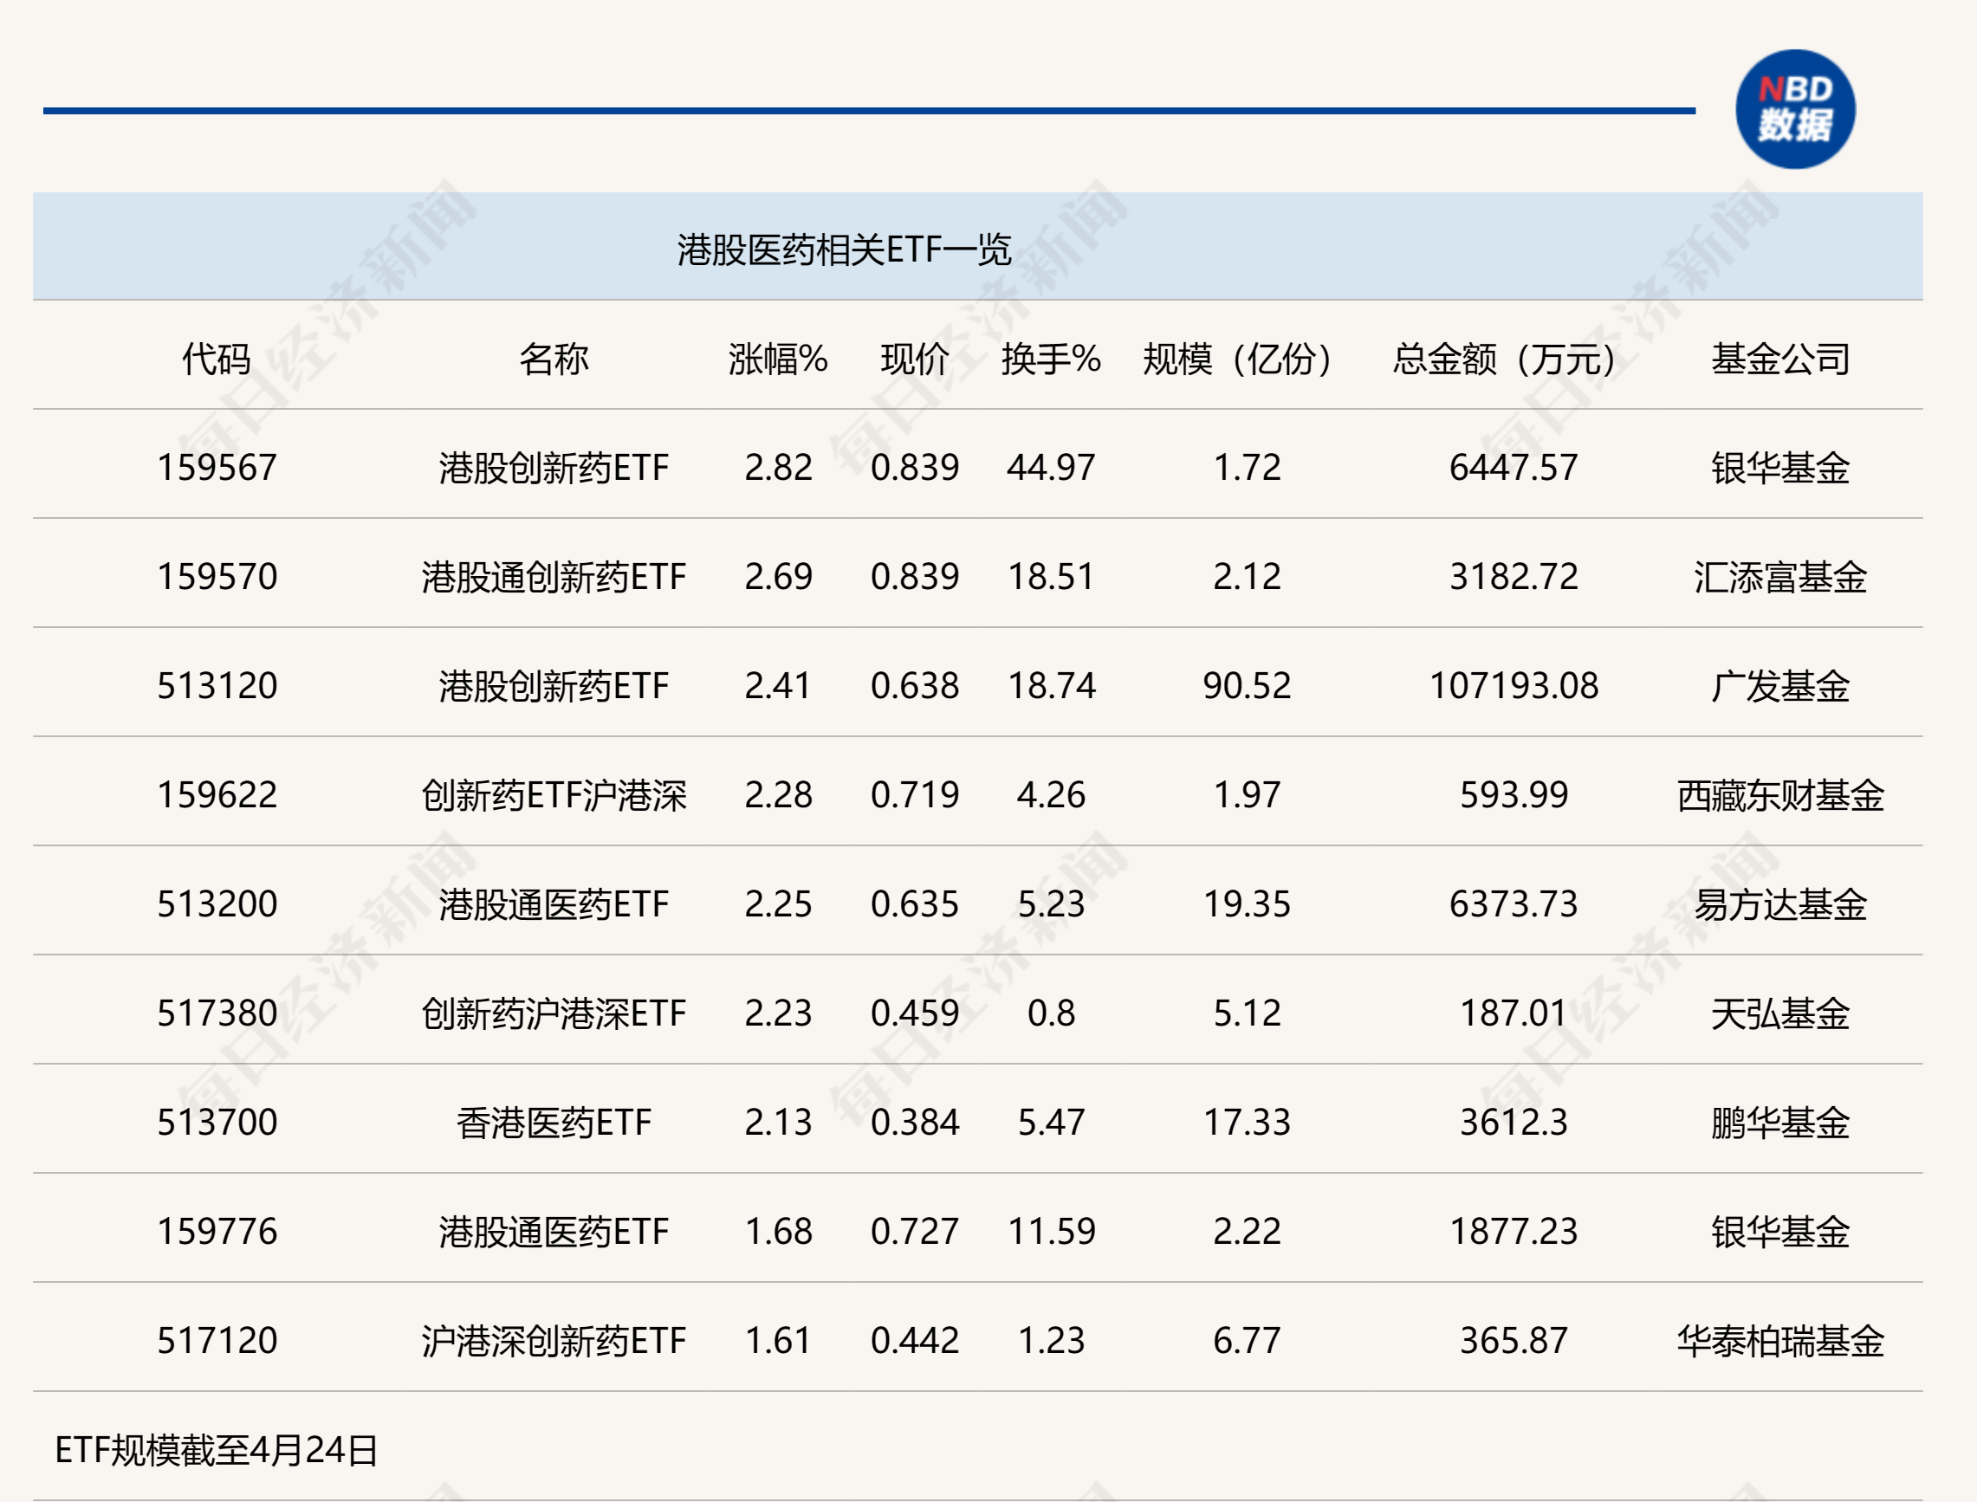Viewport: 1977px width, 1502px height.
Task: Click fund company 易方达基金
Action: coord(1780,903)
